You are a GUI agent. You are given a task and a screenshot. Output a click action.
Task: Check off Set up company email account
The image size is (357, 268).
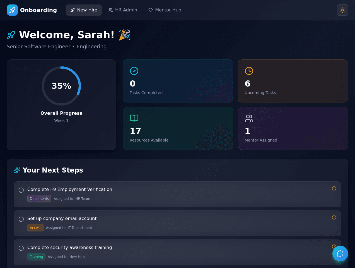[x=21, y=219]
